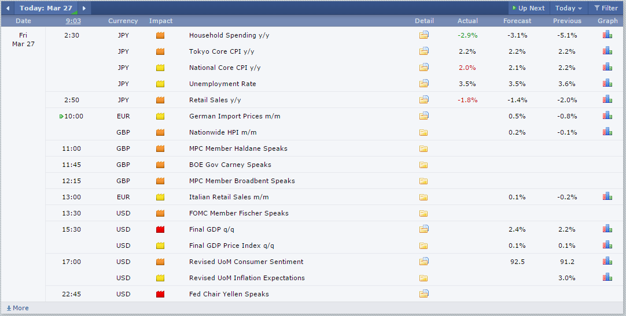Open Final GDP Price Index q/q event

[x=231, y=246]
